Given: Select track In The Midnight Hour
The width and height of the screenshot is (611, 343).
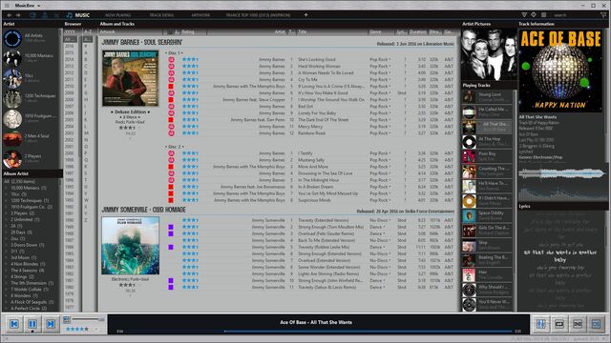Looking at the screenshot, I should tap(318, 180).
